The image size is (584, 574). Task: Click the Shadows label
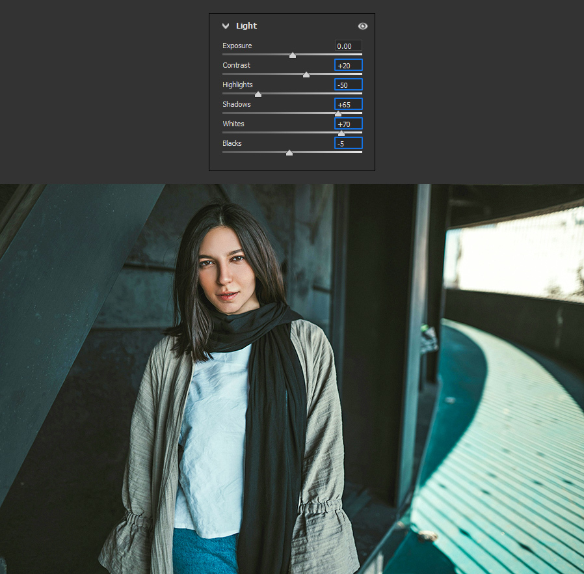click(x=237, y=104)
